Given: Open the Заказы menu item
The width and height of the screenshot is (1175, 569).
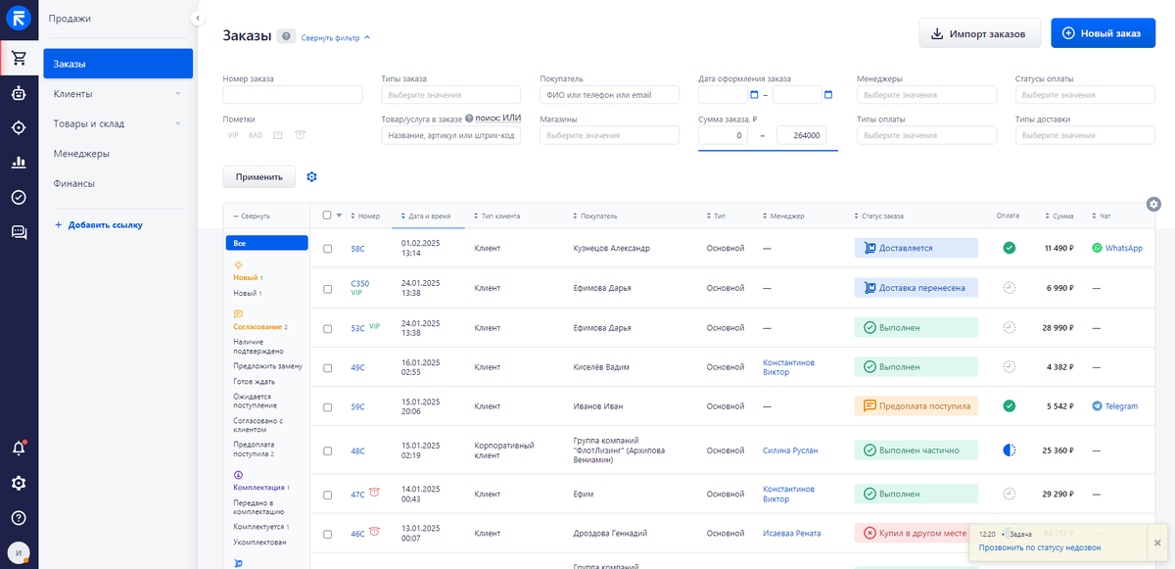Looking at the screenshot, I should pyautogui.click(x=117, y=64).
